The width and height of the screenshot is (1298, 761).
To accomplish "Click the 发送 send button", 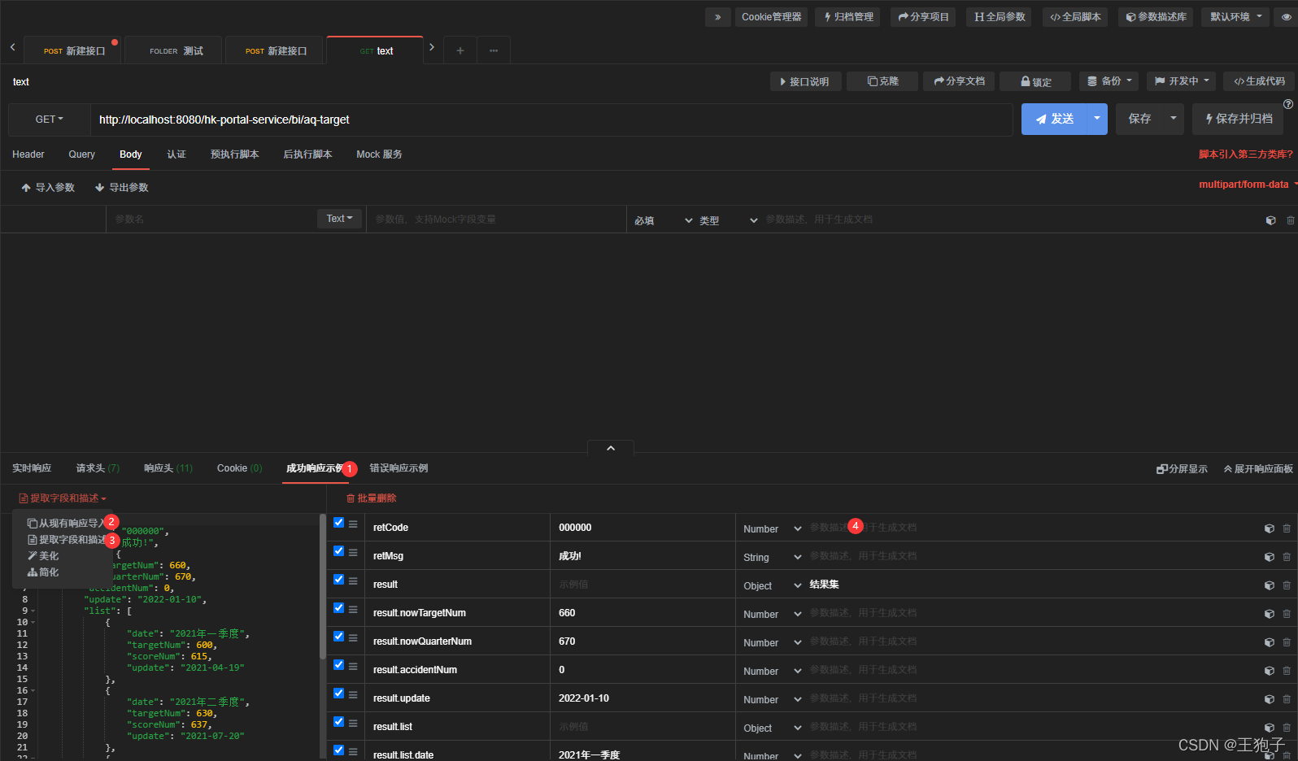I will coord(1054,119).
